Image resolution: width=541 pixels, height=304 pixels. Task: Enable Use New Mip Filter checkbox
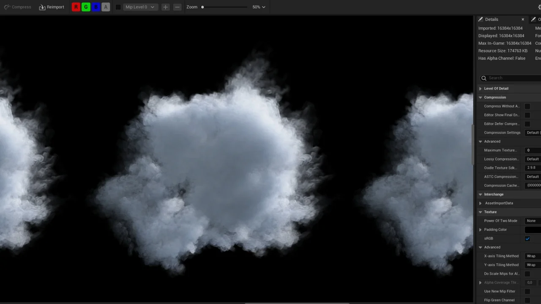[527, 291]
